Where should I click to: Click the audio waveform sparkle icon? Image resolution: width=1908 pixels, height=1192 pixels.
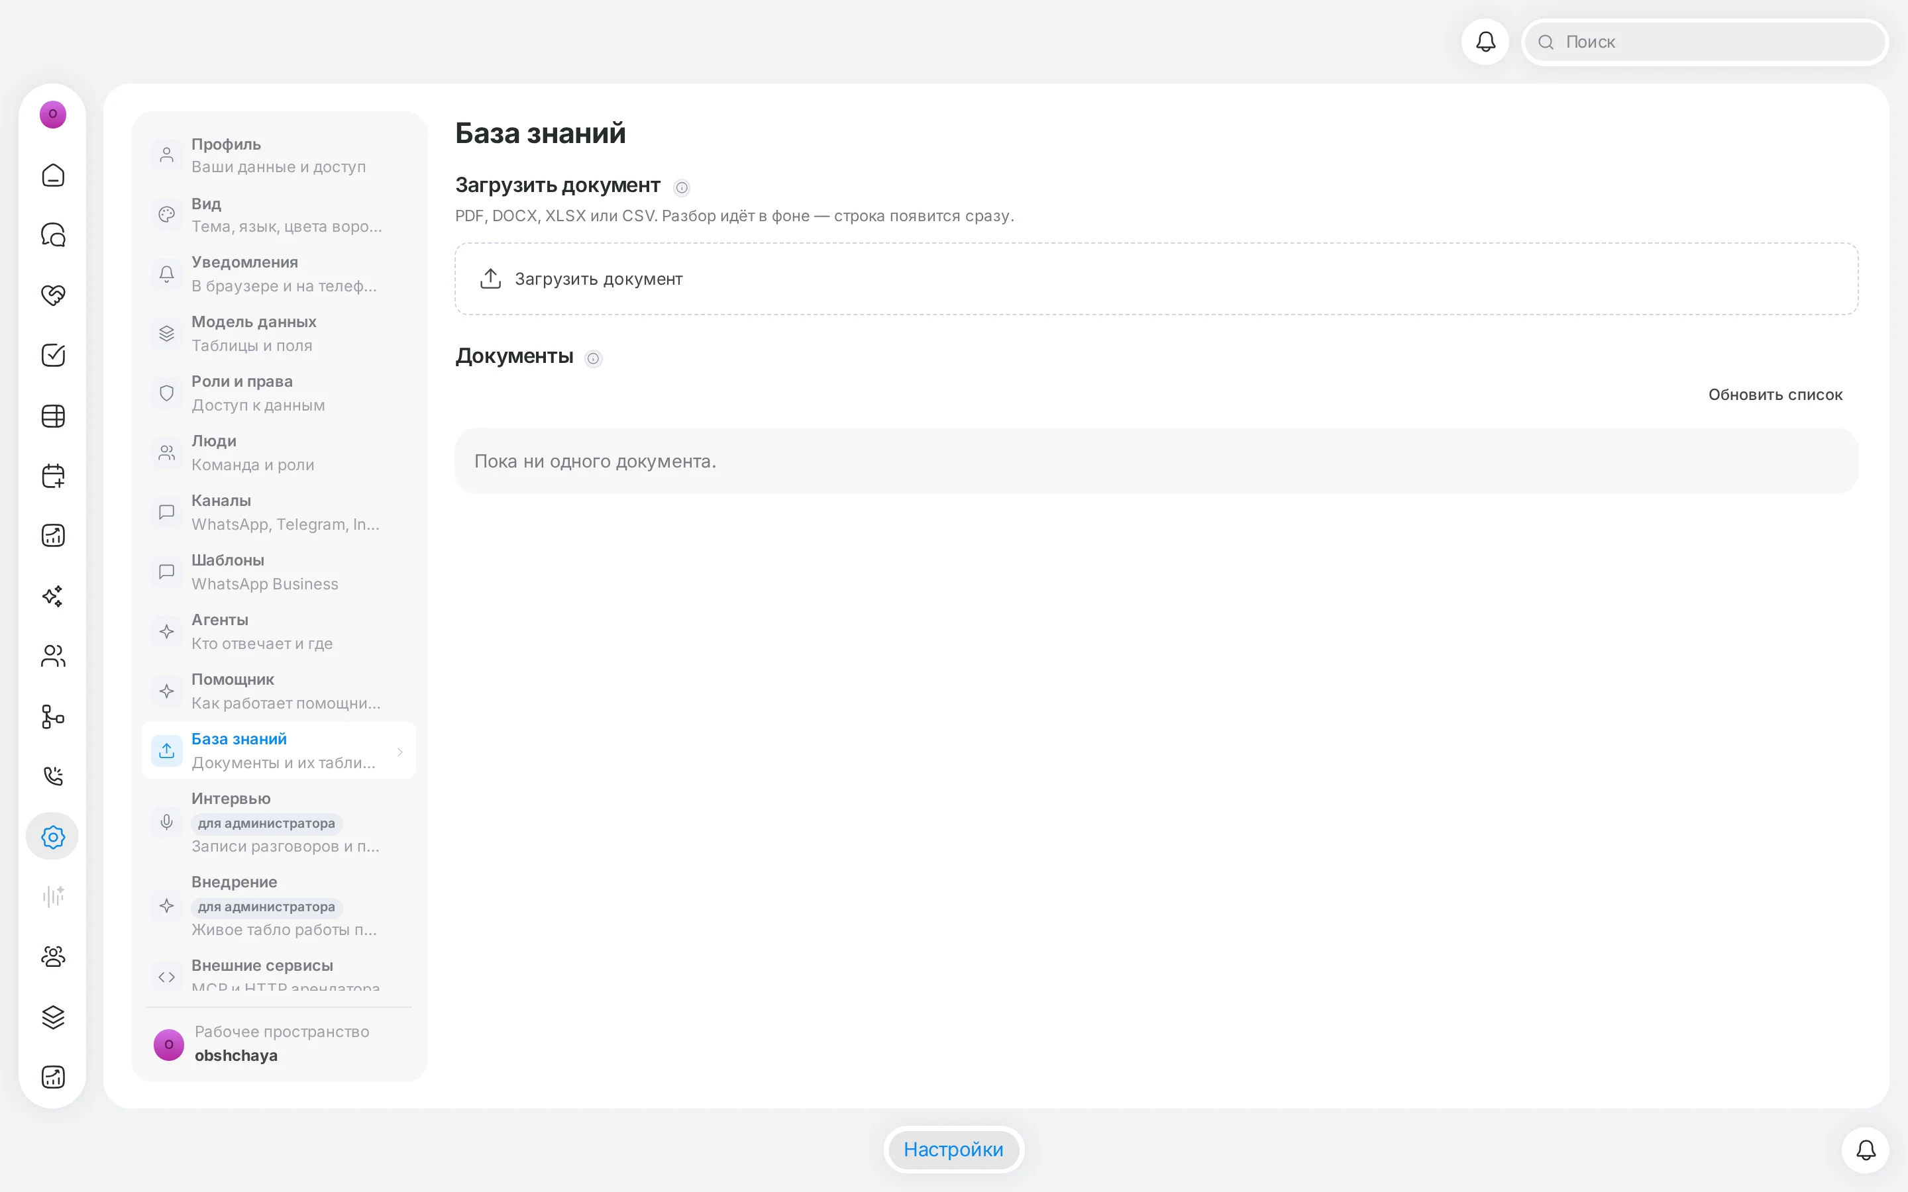(53, 897)
